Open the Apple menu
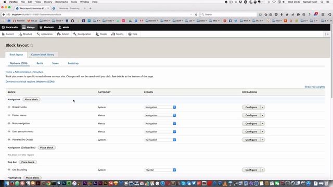This screenshot has height=187, width=333. click(x=5, y=2)
